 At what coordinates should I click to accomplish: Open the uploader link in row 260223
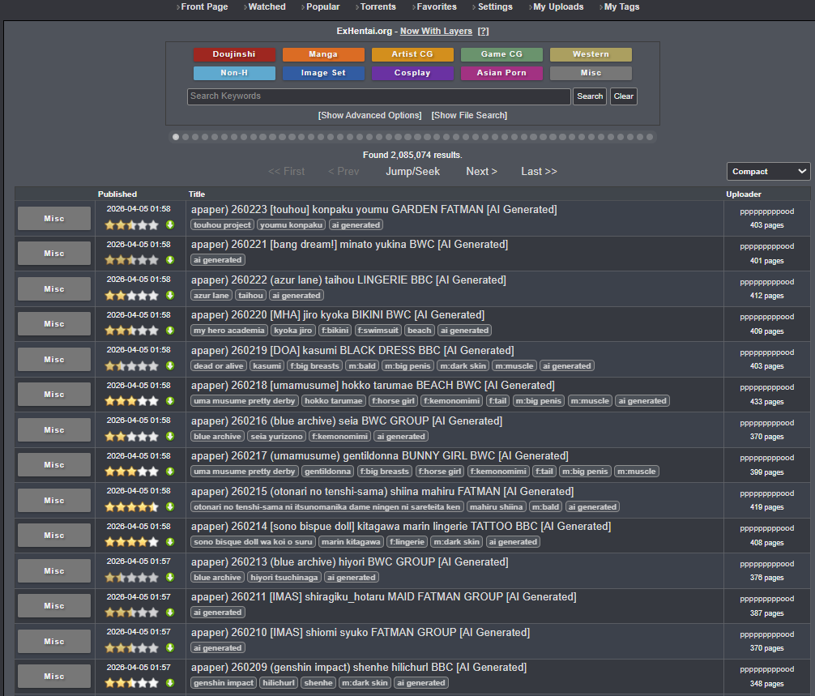point(766,211)
